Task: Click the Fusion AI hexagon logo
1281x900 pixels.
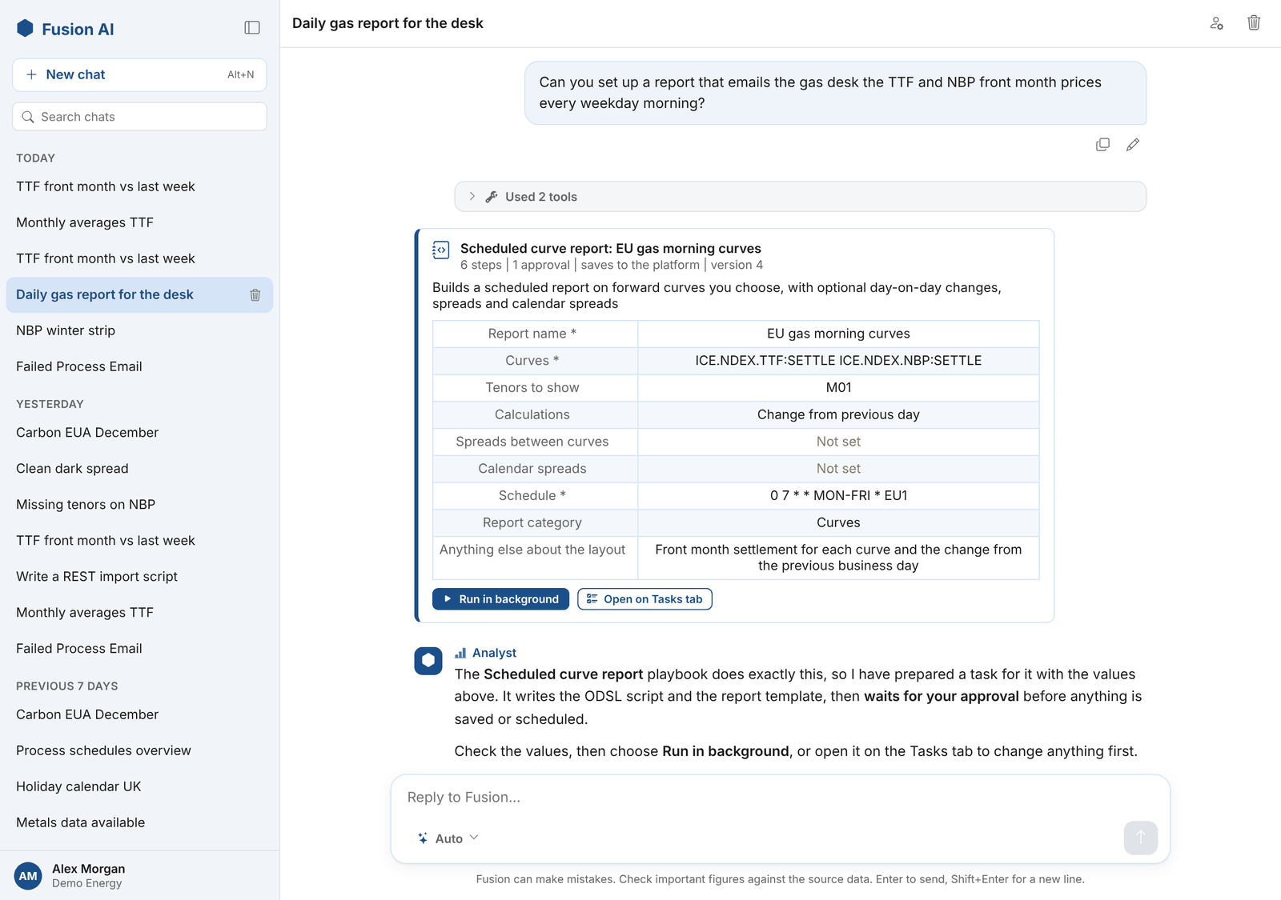Action: point(25,29)
